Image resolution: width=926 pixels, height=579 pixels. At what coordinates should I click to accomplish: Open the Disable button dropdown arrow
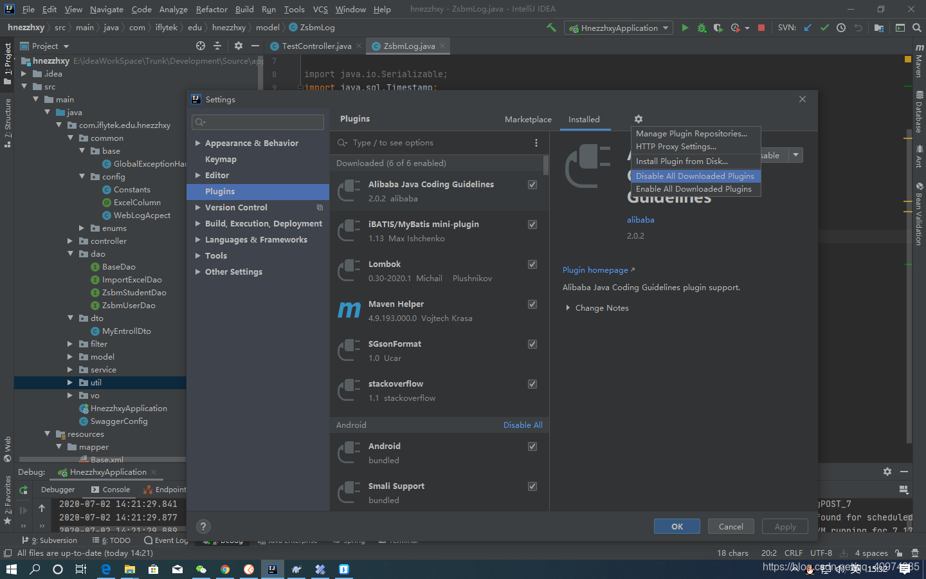click(x=796, y=155)
